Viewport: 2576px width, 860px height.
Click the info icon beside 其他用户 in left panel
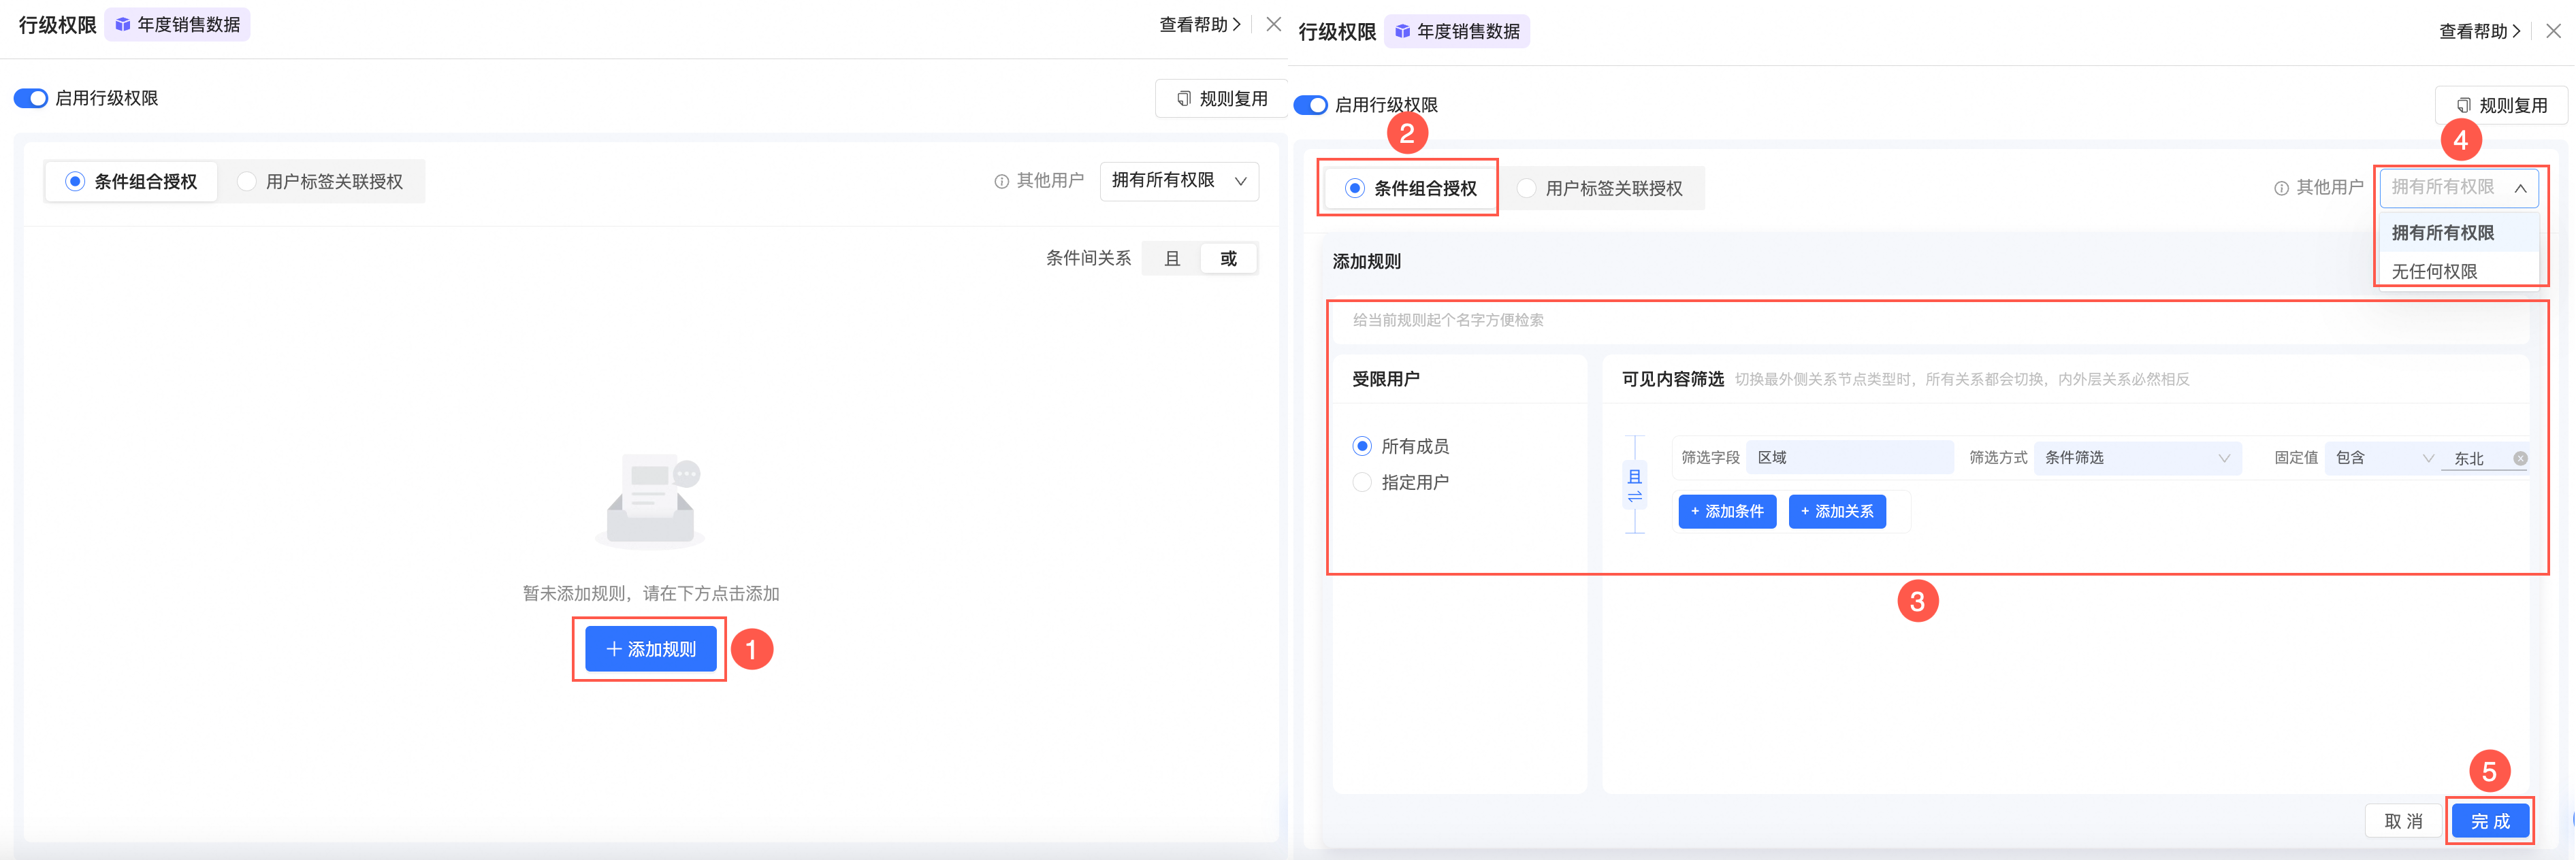(x=1001, y=182)
